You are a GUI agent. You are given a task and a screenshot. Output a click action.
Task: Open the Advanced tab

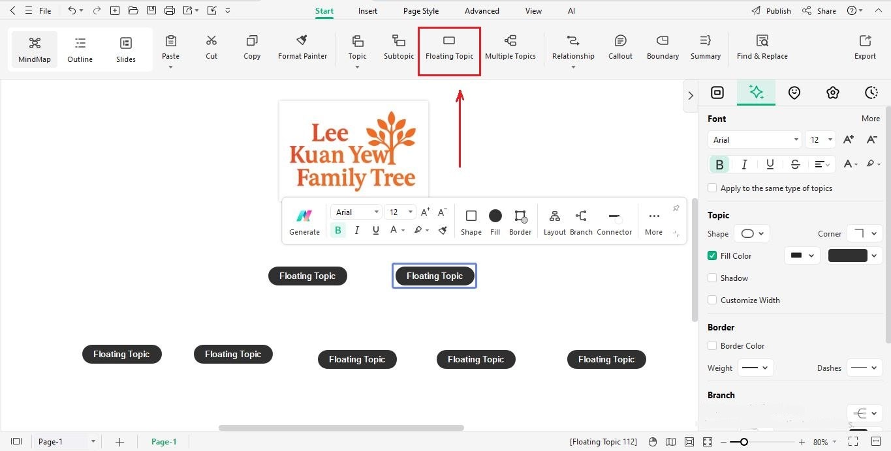pos(482,11)
